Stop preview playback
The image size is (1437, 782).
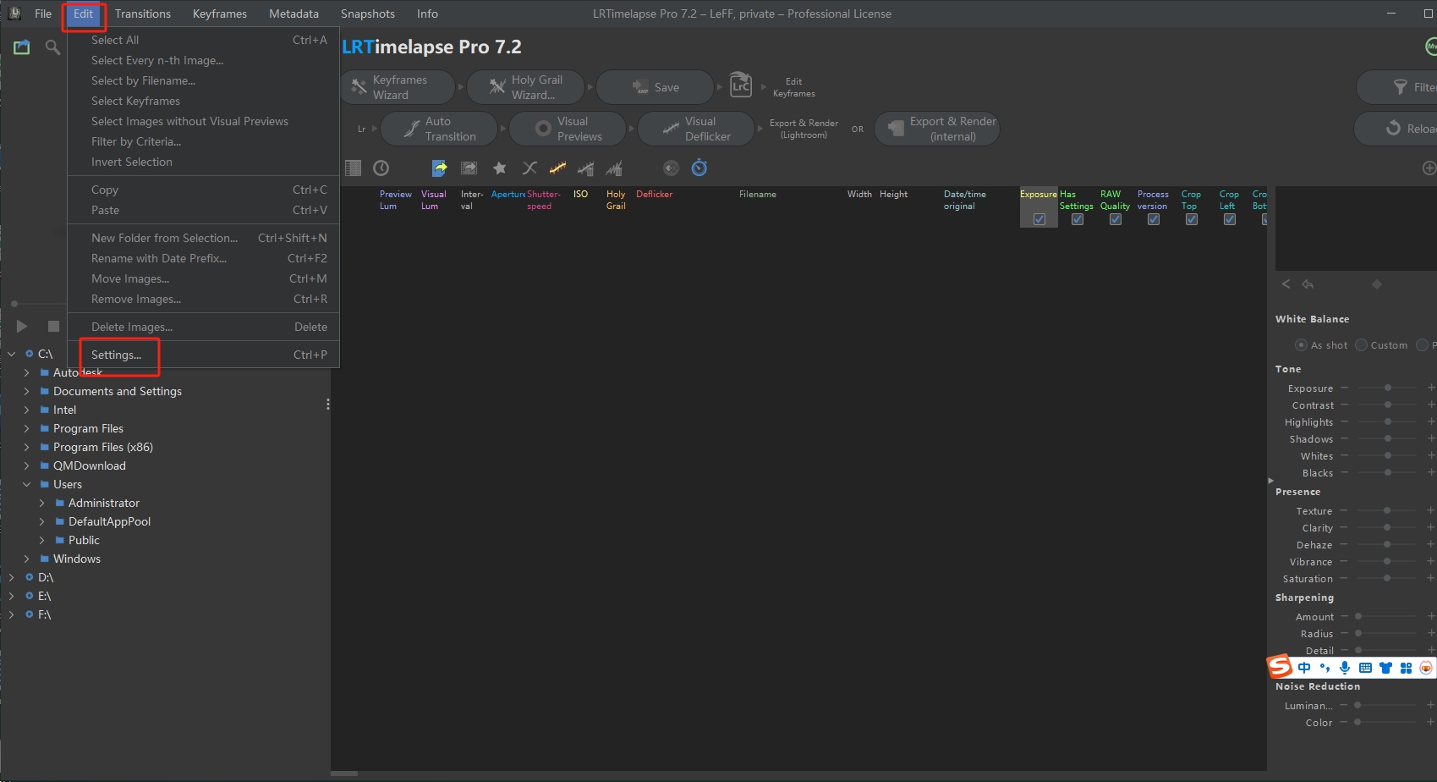[x=53, y=327]
